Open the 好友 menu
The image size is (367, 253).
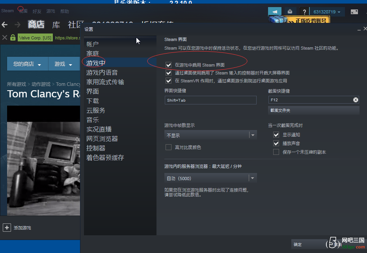click(37, 11)
